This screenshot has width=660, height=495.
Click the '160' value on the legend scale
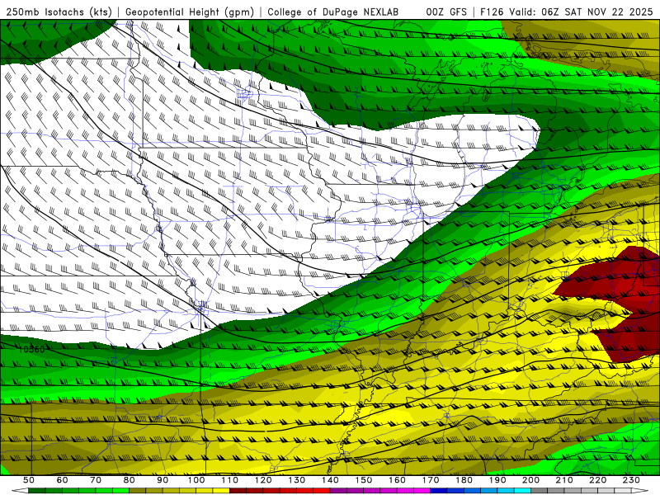[x=397, y=480]
